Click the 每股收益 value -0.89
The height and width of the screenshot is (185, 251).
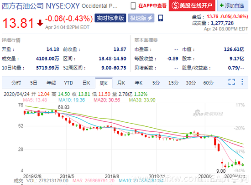(172, 59)
